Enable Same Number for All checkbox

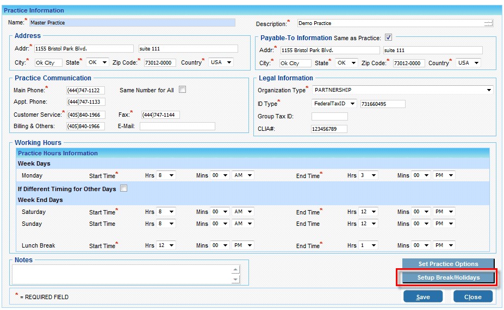click(183, 90)
